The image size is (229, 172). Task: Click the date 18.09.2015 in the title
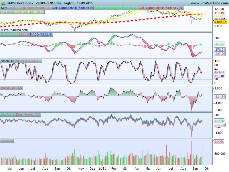point(85,3)
